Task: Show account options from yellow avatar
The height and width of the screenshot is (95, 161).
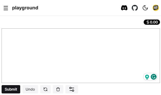Action: click(x=156, y=8)
